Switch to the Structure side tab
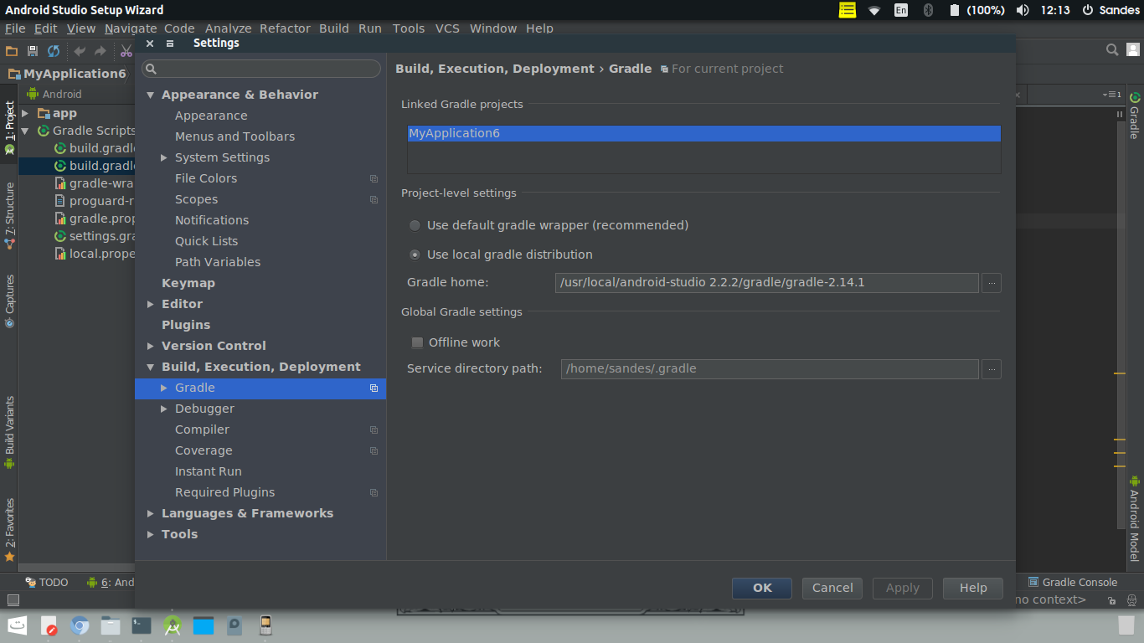The height and width of the screenshot is (643, 1144). pos(9,216)
